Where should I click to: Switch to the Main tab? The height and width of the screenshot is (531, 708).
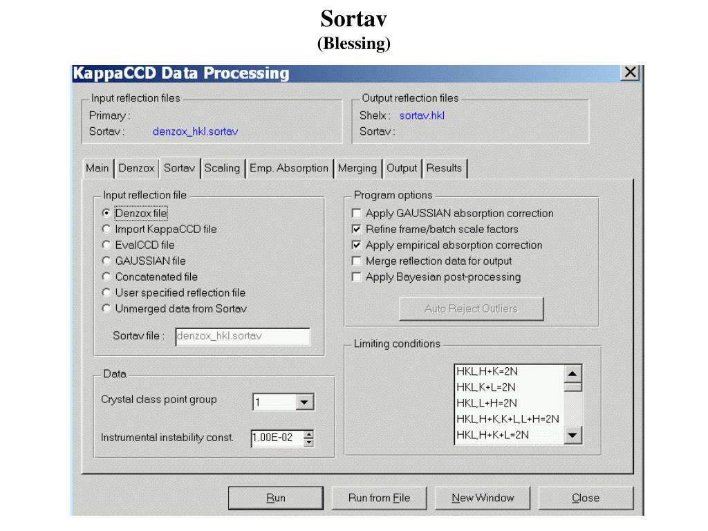tap(97, 168)
